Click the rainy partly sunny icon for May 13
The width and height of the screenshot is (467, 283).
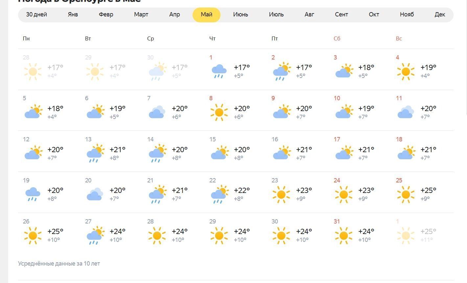95,153
